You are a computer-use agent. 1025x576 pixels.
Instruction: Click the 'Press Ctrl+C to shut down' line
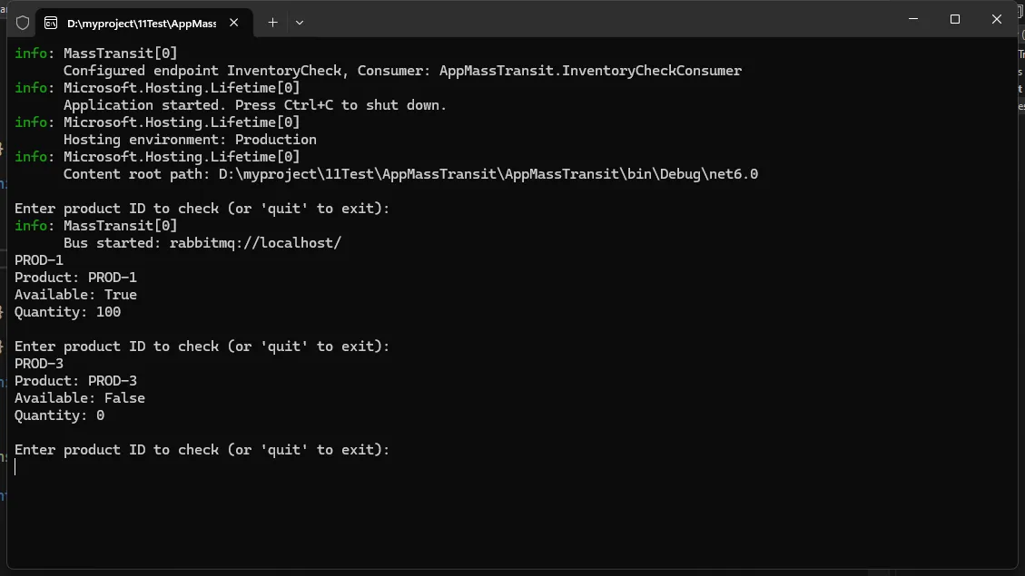255,105
